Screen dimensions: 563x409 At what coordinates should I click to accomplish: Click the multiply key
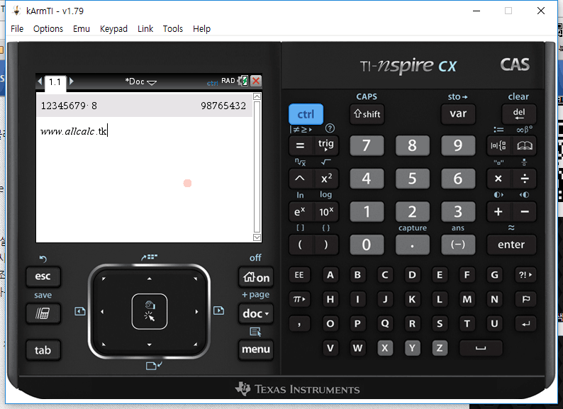(498, 179)
